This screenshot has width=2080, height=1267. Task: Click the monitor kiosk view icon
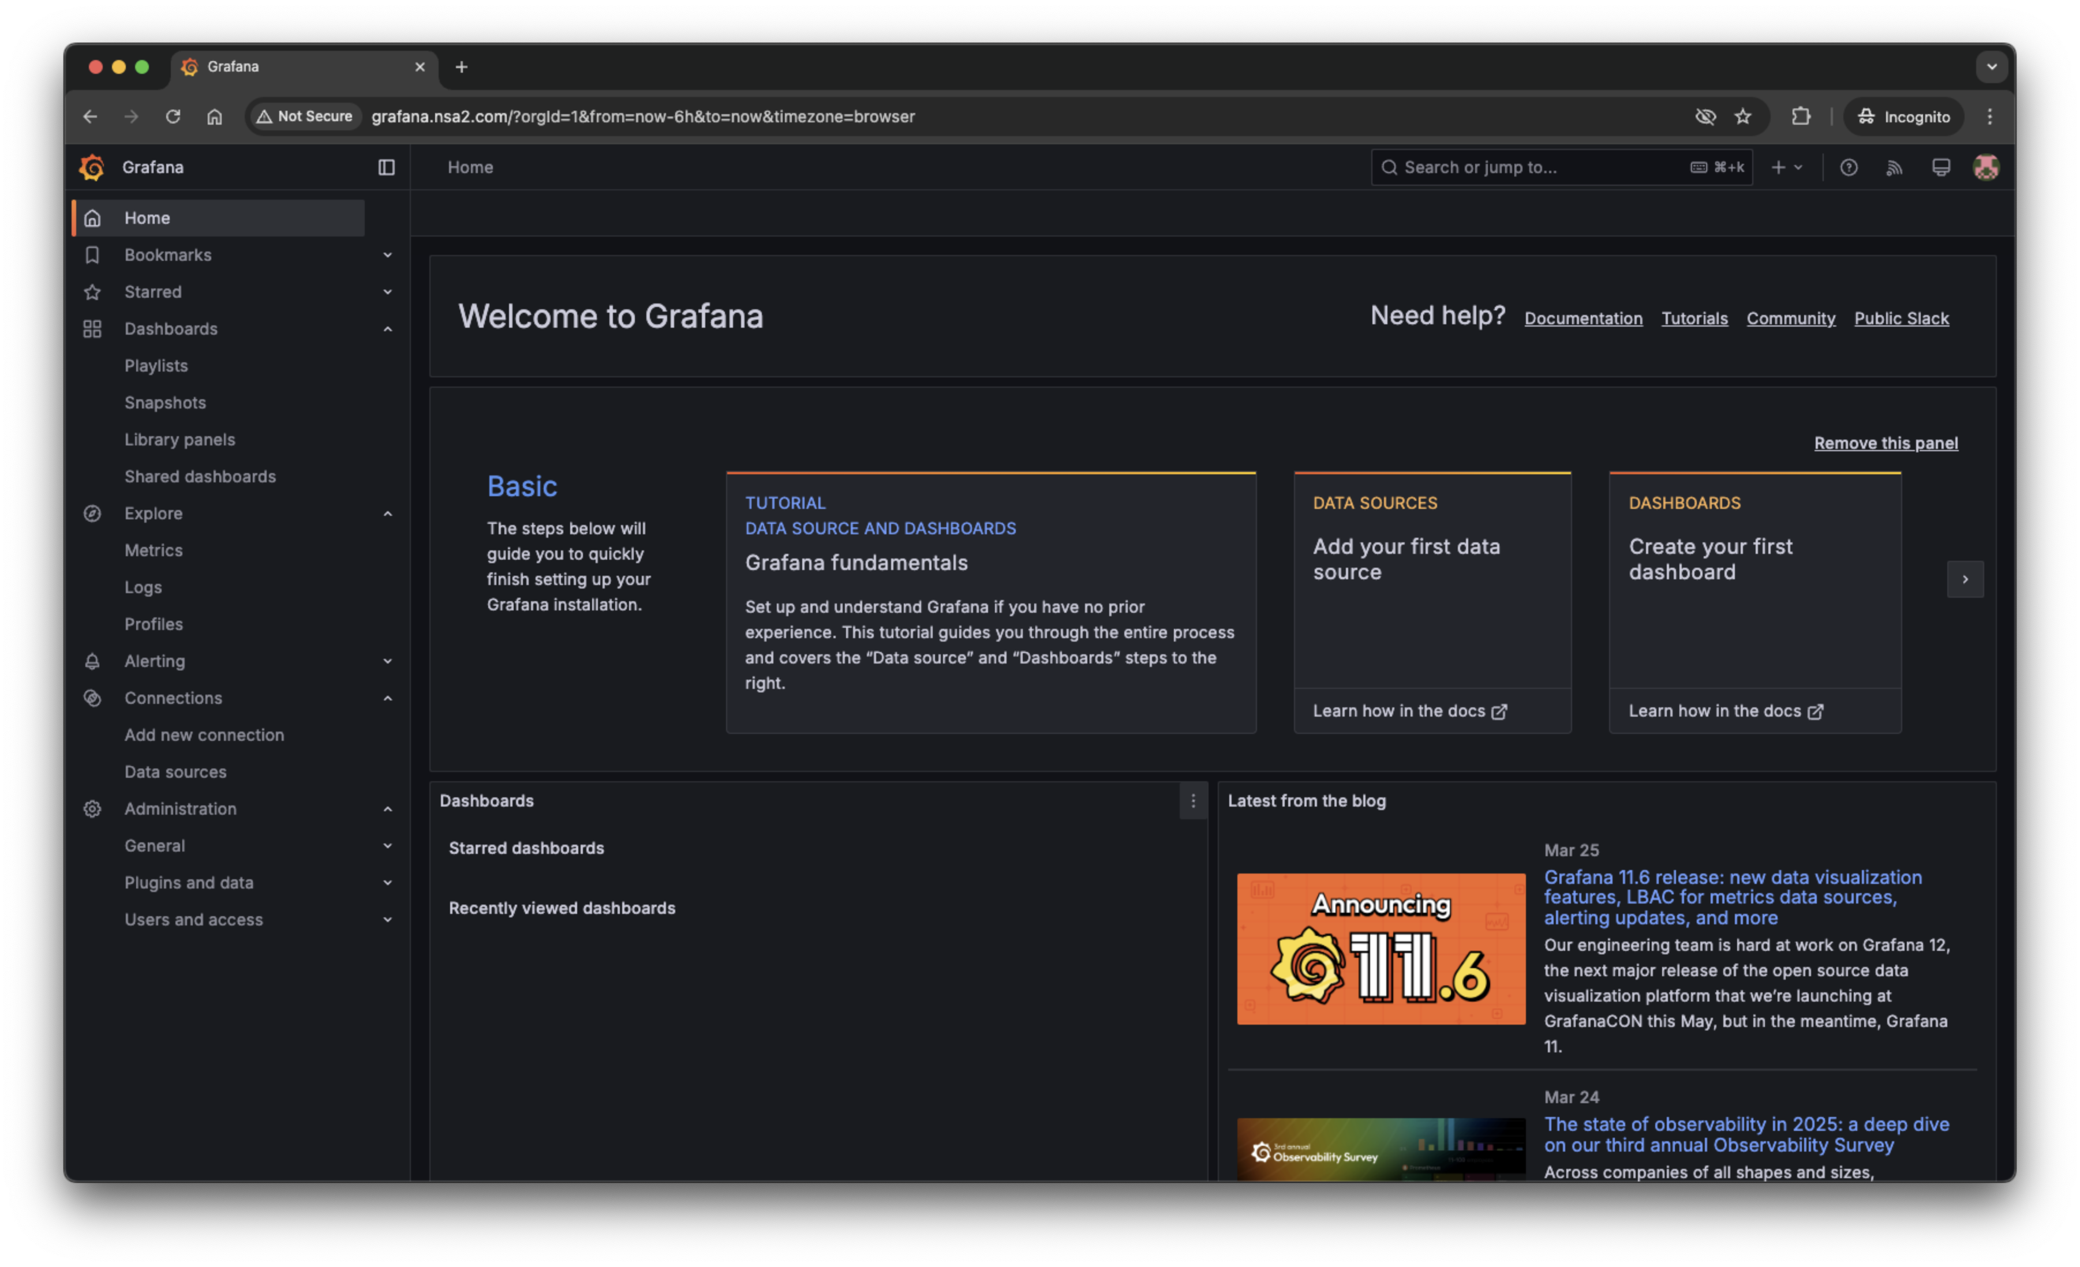pos(1941,167)
